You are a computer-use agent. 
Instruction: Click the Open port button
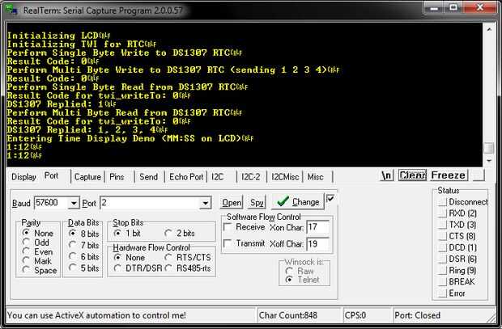232,203
